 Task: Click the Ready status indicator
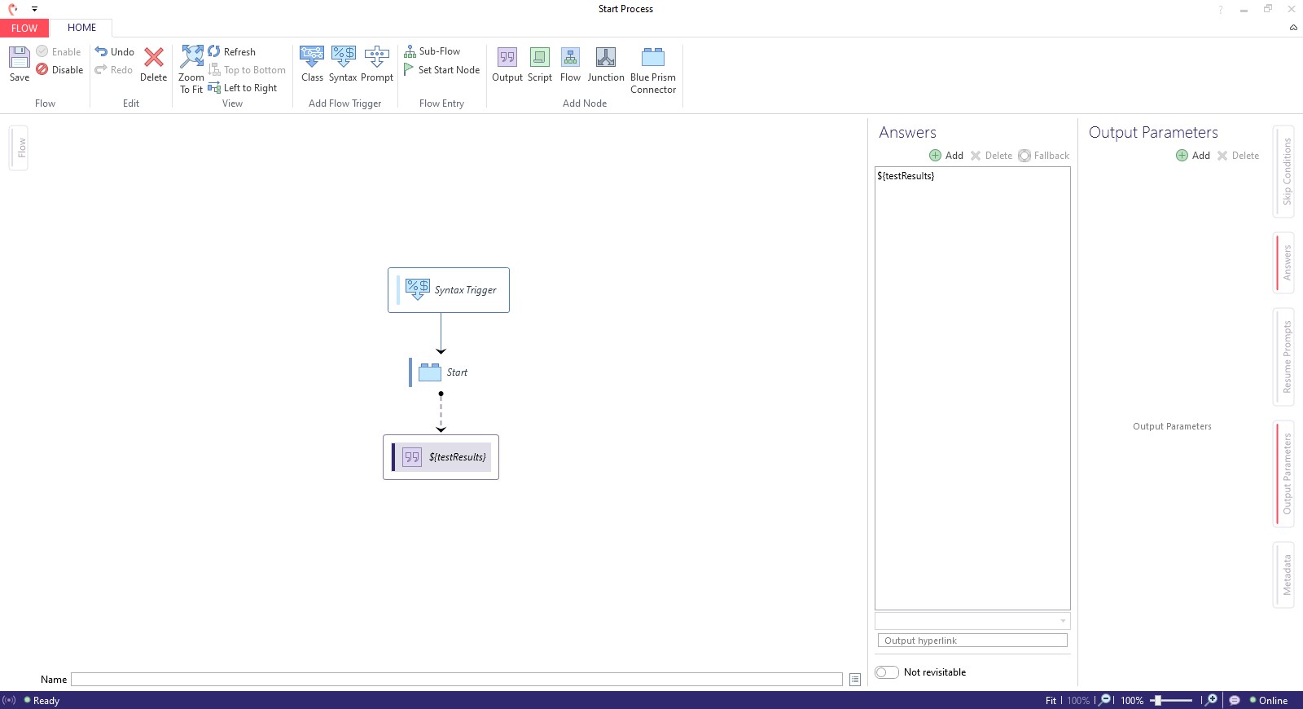click(x=42, y=701)
